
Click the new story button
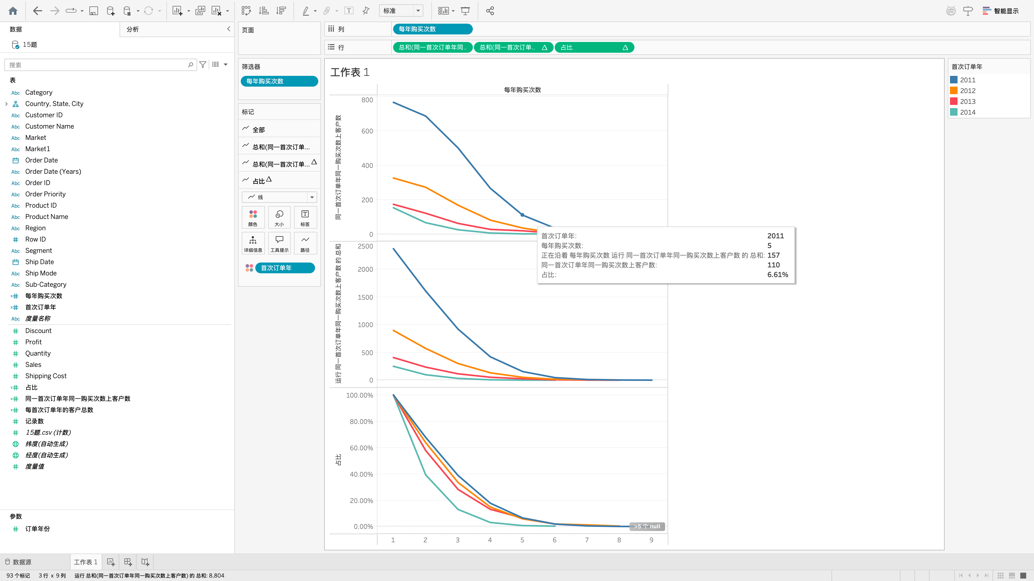click(x=145, y=562)
